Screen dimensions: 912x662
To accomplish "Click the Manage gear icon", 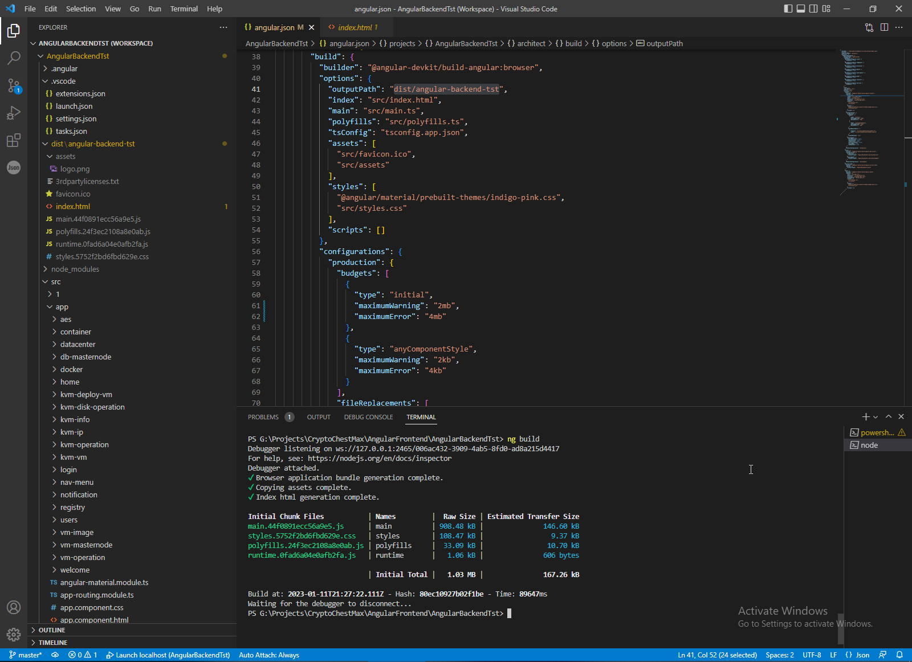I will click(x=14, y=634).
